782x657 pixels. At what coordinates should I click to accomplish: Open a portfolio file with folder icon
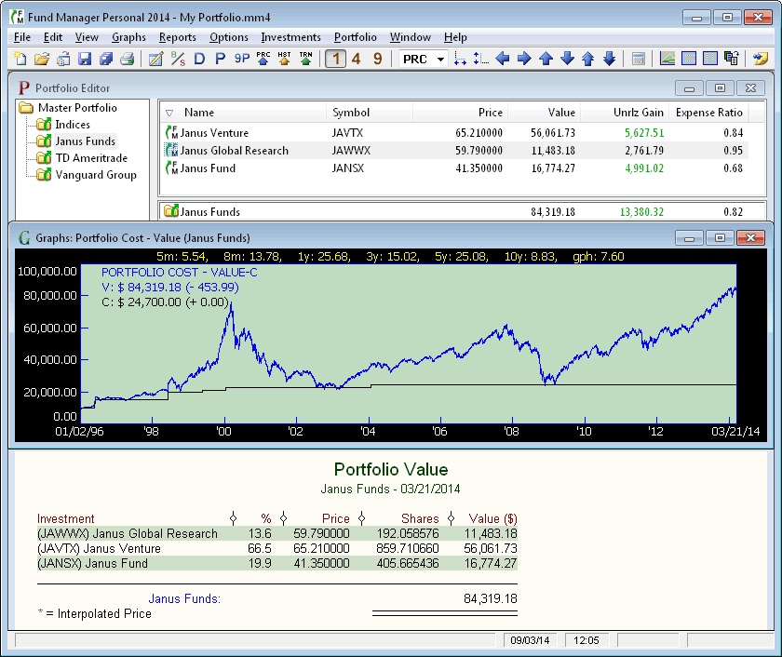point(42,59)
